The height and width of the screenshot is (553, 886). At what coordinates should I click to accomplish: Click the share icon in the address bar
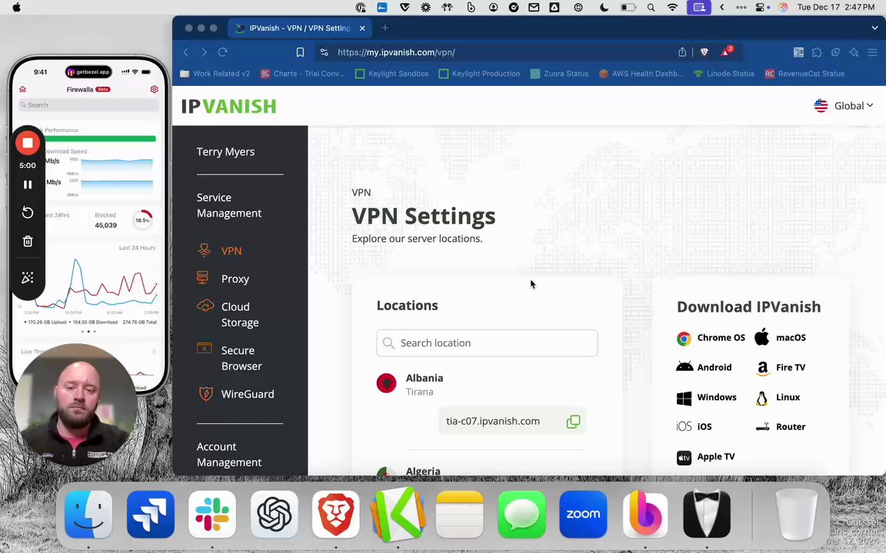[682, 52]
